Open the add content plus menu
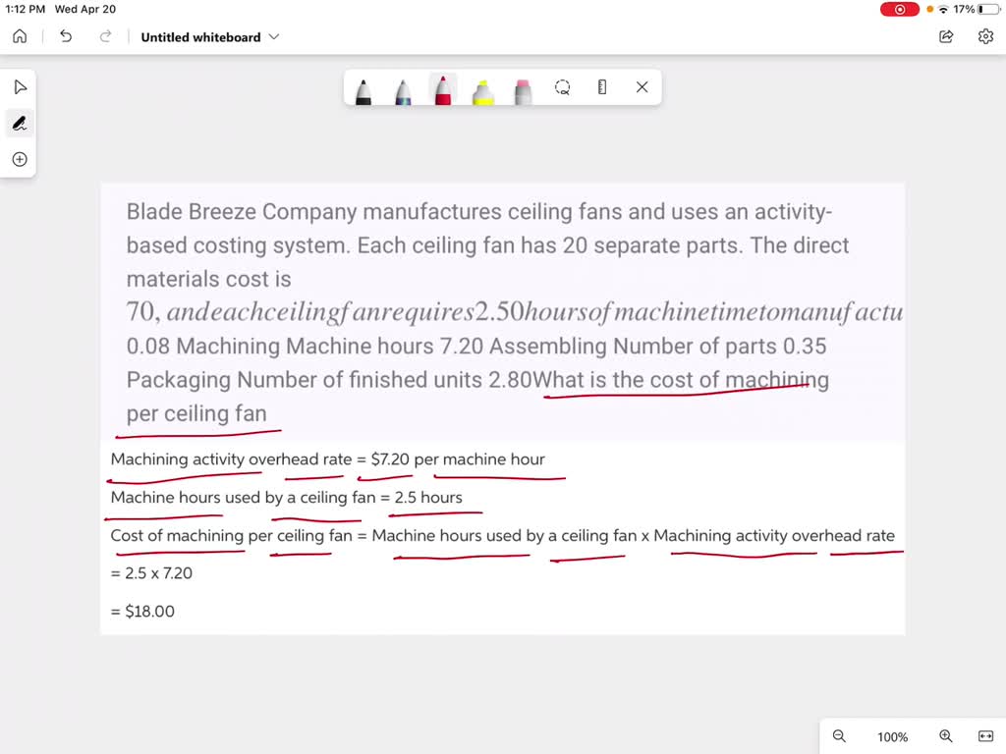Screen dimensions: 1006x754 click(x=20, y=159)
